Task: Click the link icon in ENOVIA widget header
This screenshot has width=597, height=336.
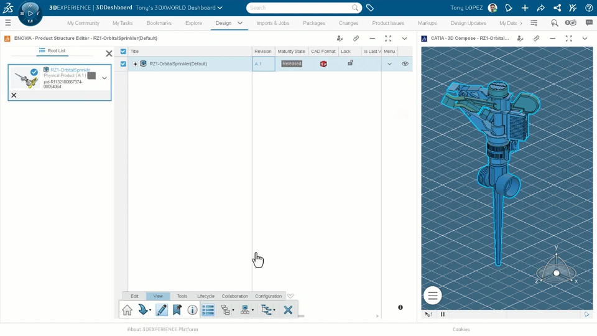Action: click(x=356, y=38)
